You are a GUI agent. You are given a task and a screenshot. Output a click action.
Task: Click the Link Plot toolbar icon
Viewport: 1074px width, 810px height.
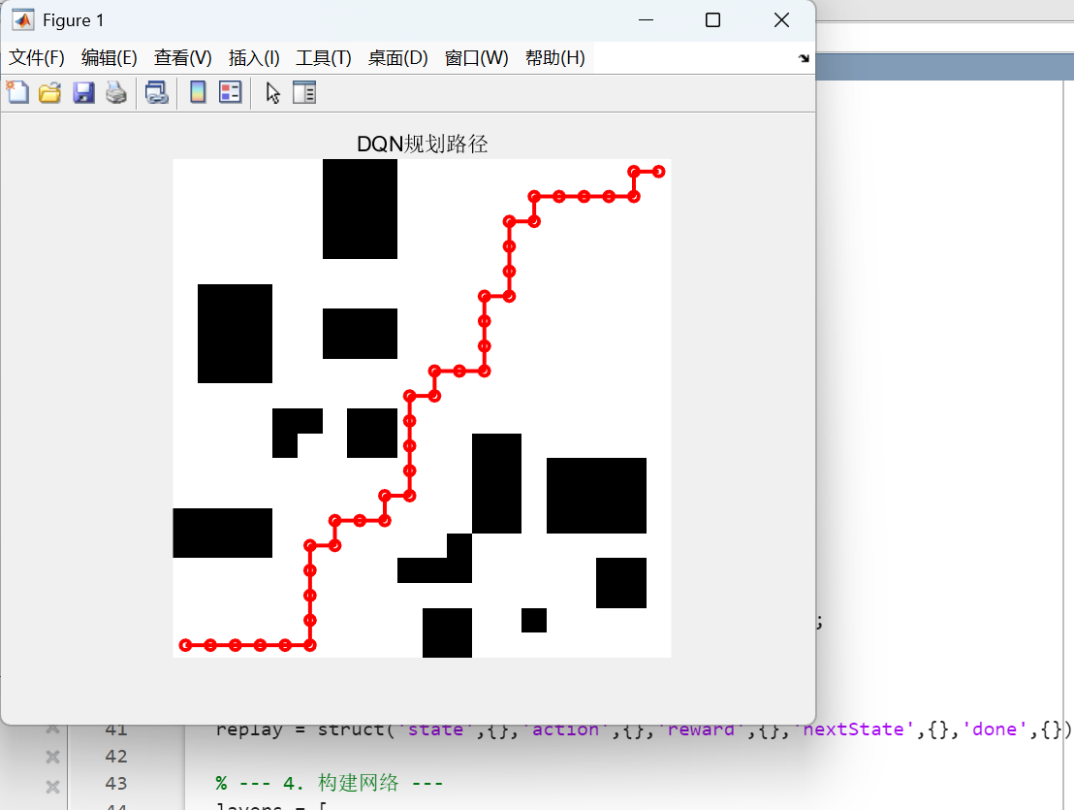click(x=156, y=92)
